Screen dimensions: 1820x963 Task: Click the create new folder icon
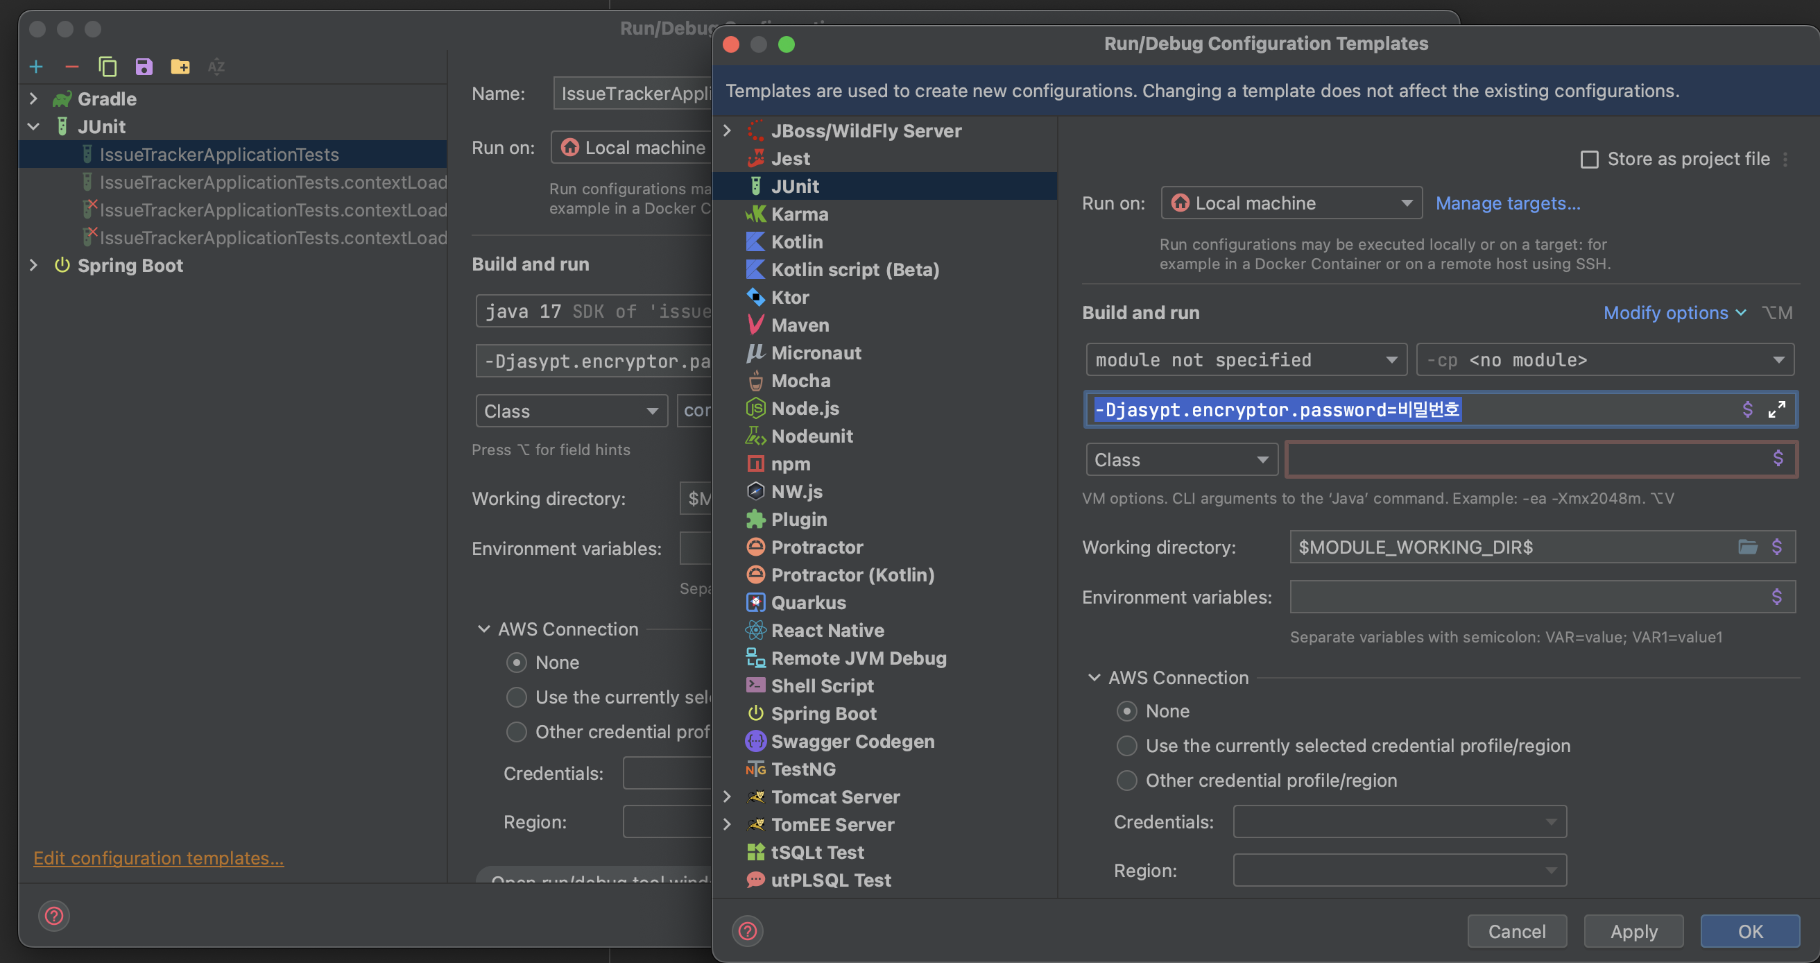click(x=180, y=67)
